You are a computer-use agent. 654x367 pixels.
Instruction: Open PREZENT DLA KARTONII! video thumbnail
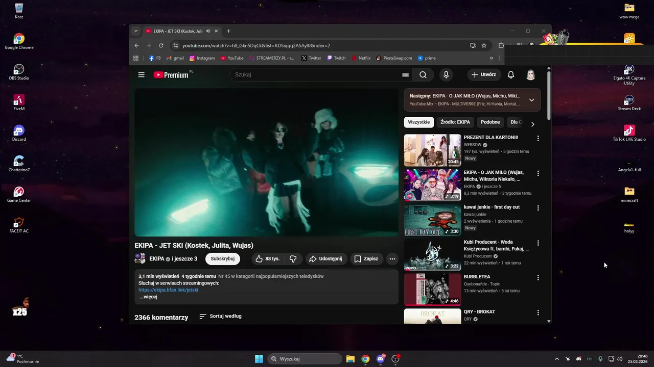click(433, 150)
